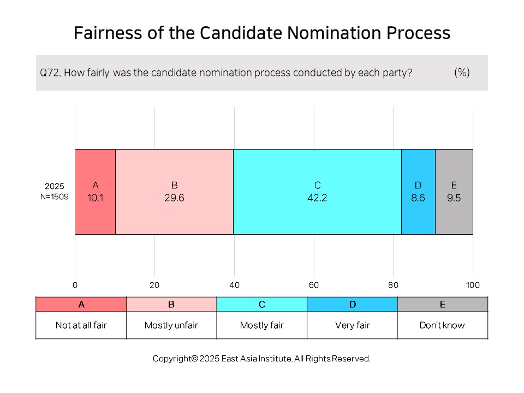
Task: Click legend color header B
Action: coord(171,305)
